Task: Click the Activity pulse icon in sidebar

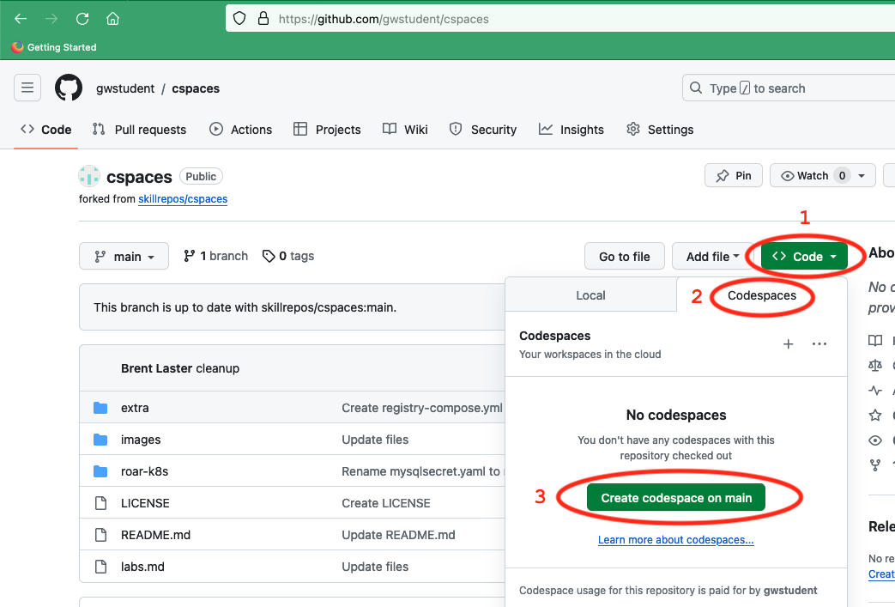Action: tap(875, 391)
